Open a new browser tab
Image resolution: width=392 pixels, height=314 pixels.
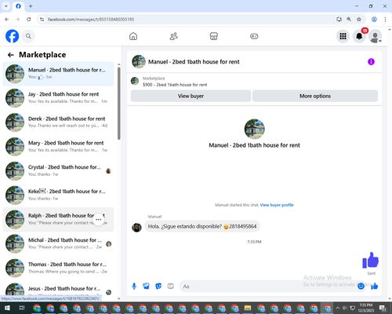click(x=31, y=6)
